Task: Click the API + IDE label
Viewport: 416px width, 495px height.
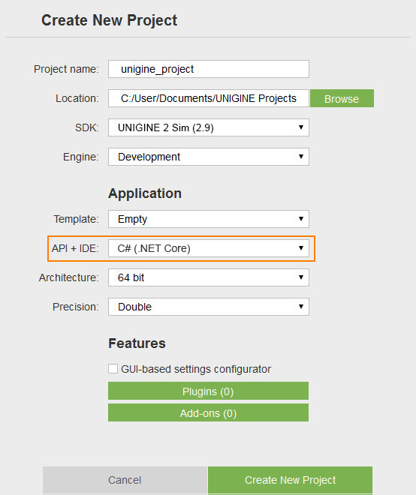Action: [75, 248]
